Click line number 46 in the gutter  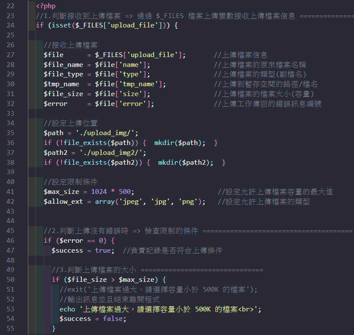pyautogui.click(x=11, y=241)
